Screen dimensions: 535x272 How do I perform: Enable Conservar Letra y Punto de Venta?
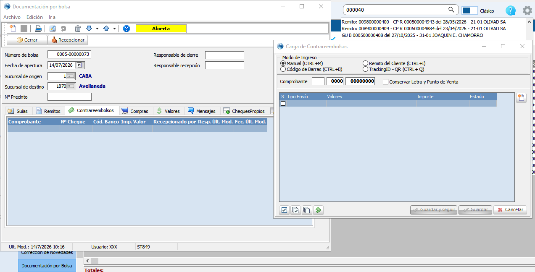[385, 82]
